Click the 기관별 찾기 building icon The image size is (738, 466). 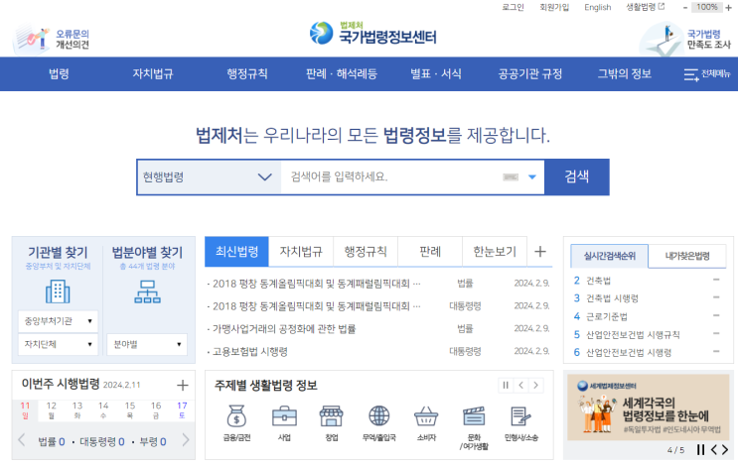tap(58, 291)
